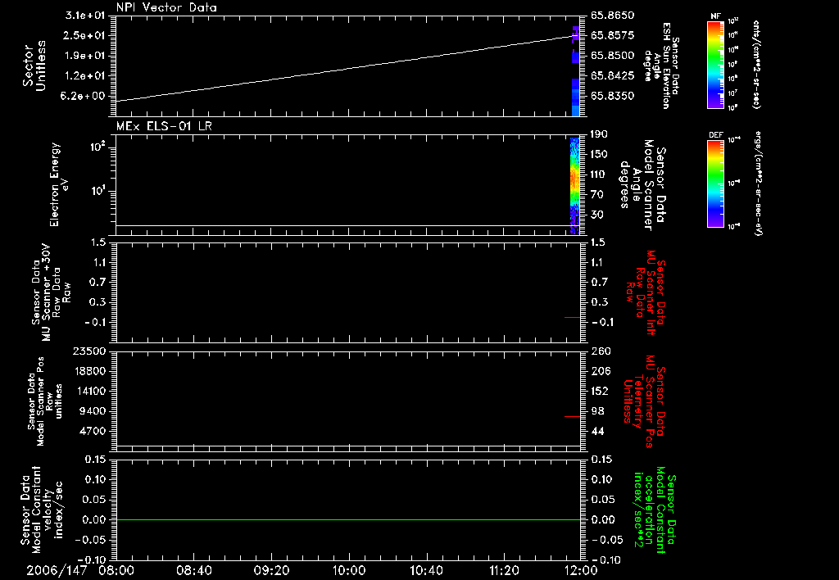839x580 pixels.
Task: Click the 'DEF' label above the color bar
Action: (715, 135)
